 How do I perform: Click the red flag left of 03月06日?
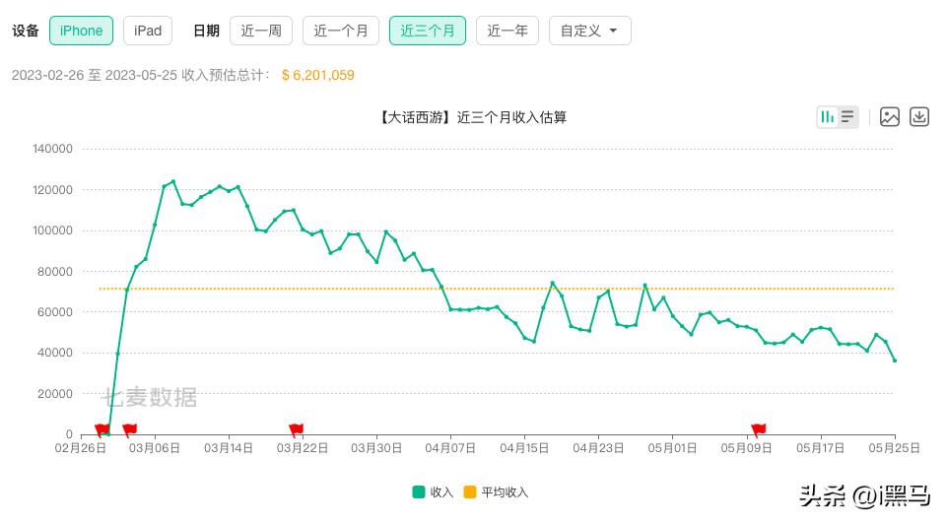pyautogui.click(x=129, y=429)
